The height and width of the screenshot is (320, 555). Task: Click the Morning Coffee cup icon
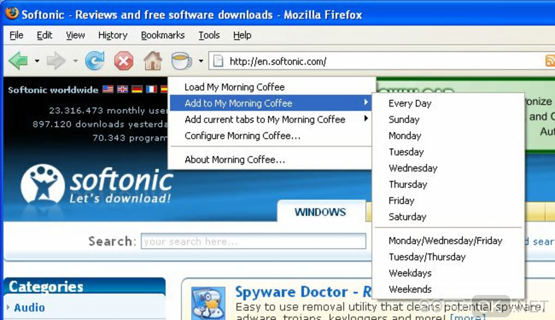181,60
